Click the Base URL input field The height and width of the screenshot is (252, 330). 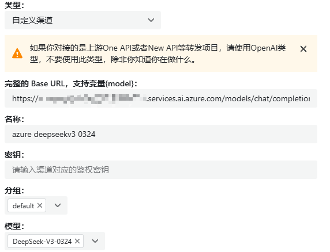click(161, 98)
